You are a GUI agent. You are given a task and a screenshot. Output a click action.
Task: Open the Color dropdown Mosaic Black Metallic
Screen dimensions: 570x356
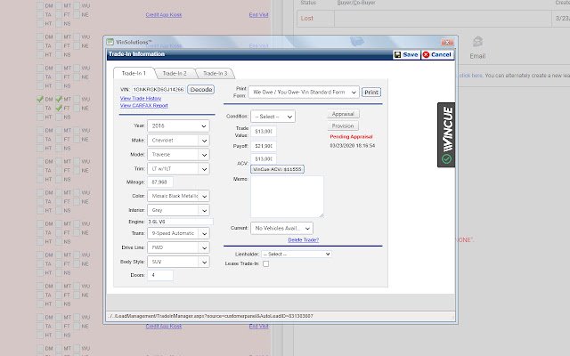pyautogui.click(x=178, y=196)
